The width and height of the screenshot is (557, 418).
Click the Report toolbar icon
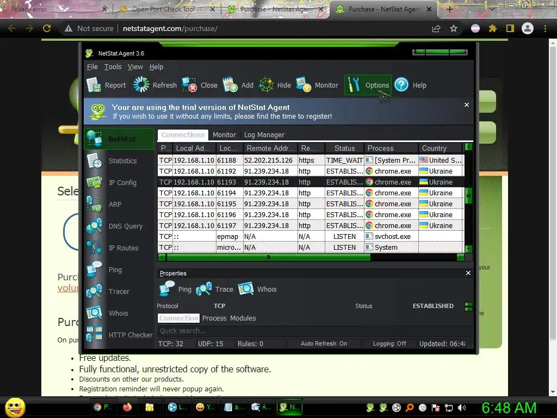106,85
